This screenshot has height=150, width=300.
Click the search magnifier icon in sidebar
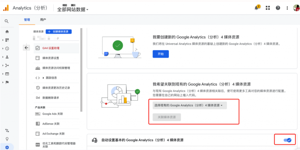click(x=6, y=21)
